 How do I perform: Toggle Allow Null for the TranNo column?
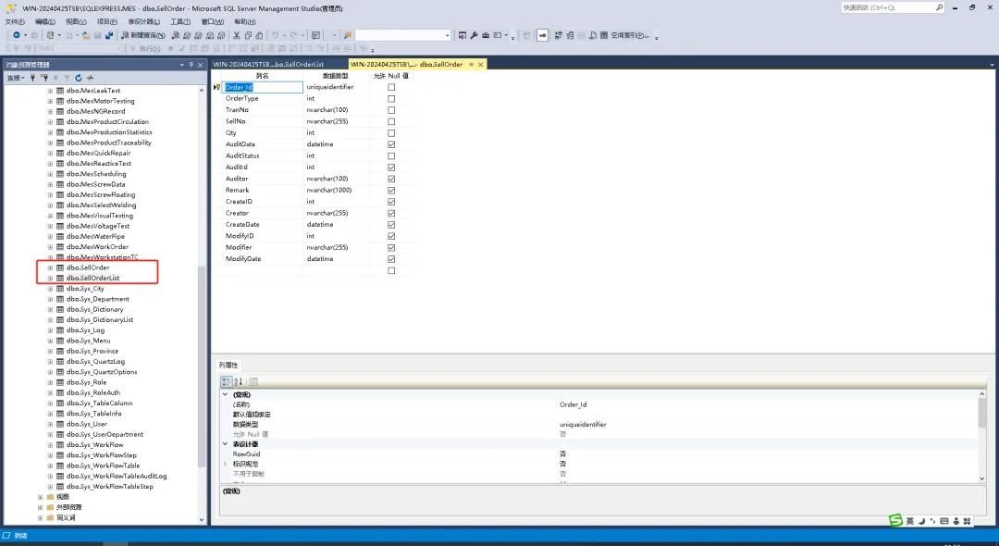click(391, 110)
